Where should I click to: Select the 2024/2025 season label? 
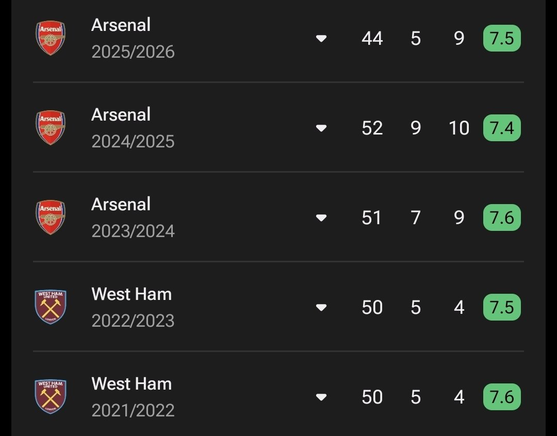(133, 142)
